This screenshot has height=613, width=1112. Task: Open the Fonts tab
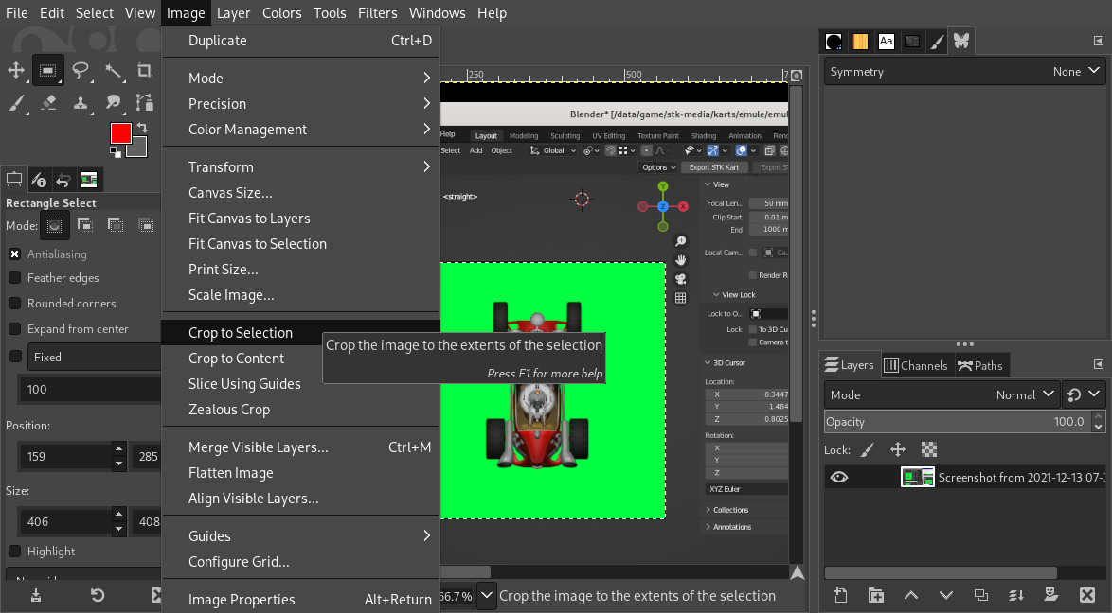pyautogui.click(x=886, y=41)
